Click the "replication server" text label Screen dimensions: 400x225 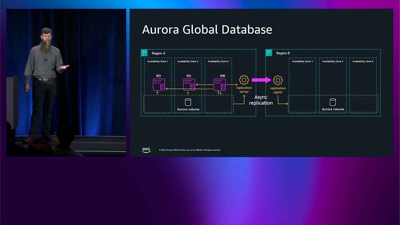coord(244,90)
